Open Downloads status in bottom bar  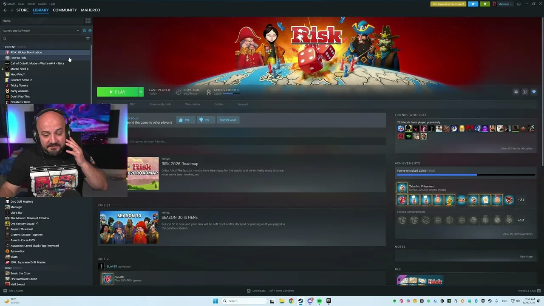pos(271,291)
